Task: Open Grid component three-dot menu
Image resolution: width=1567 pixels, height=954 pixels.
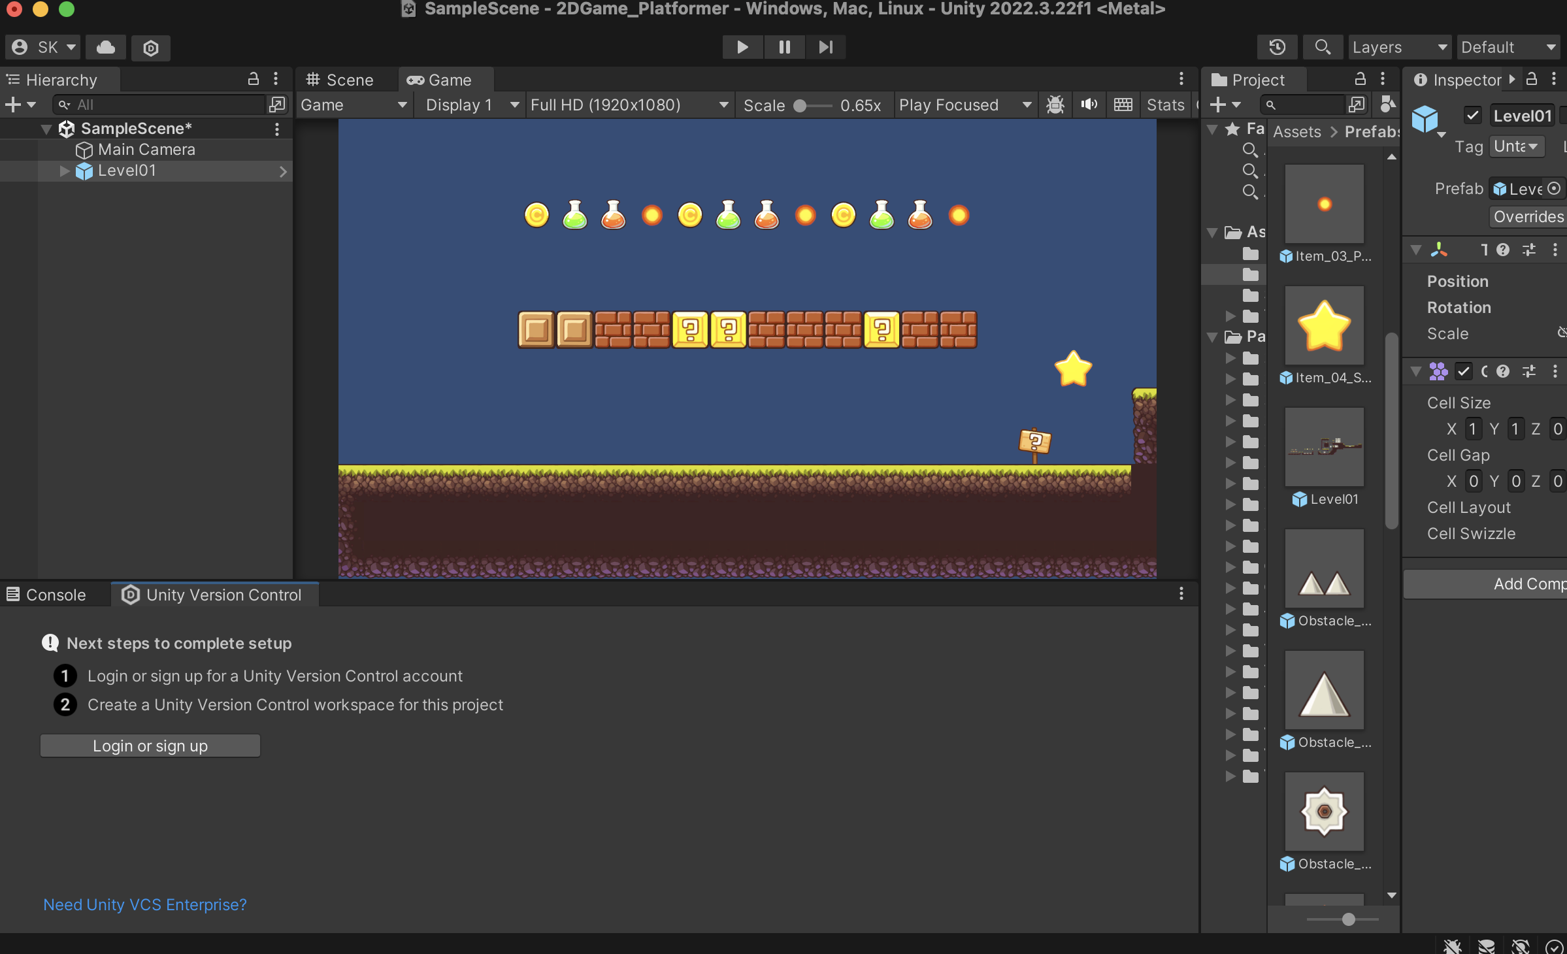Action: pos(1555,371)
